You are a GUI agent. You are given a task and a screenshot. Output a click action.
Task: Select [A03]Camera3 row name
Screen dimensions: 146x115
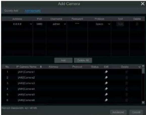coord(26,83)
